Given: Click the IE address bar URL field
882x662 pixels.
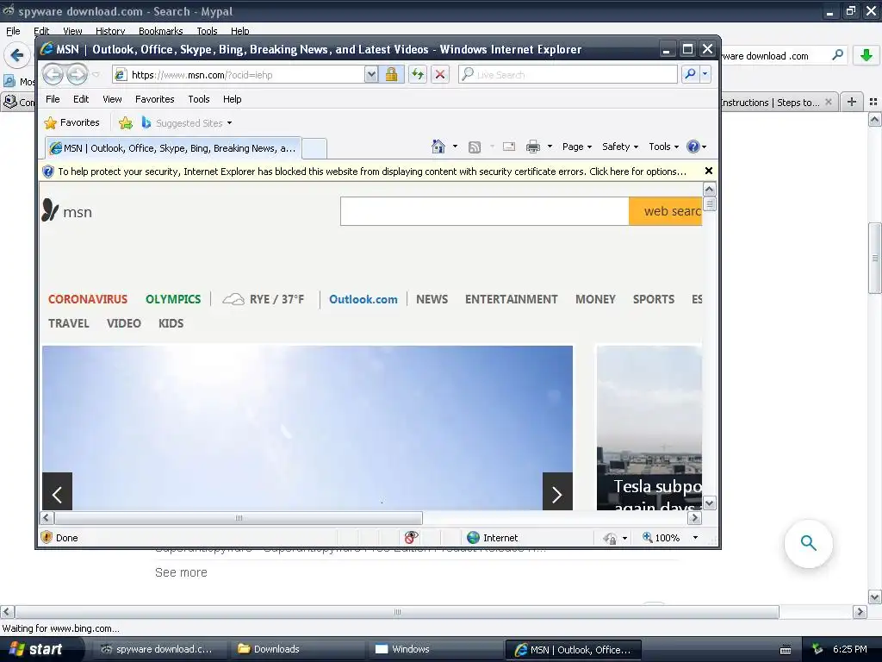Looking at the screenshot, I should [239, 74].
